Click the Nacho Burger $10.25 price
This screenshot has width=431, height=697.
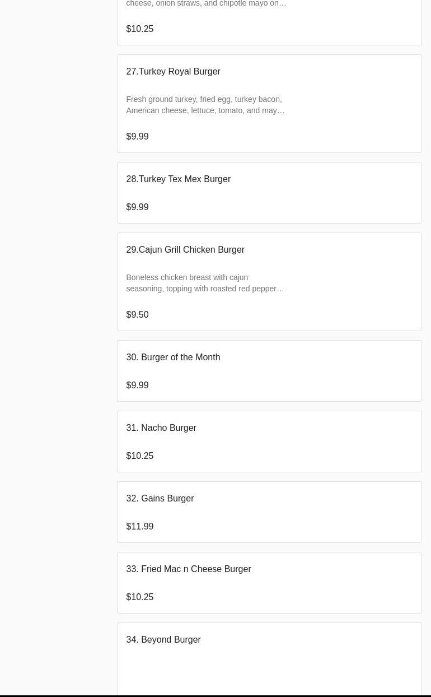[139, 456]
